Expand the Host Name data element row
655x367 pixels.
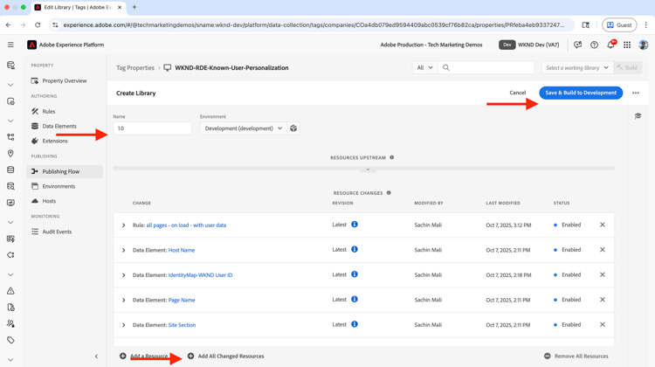coord(123,251)
